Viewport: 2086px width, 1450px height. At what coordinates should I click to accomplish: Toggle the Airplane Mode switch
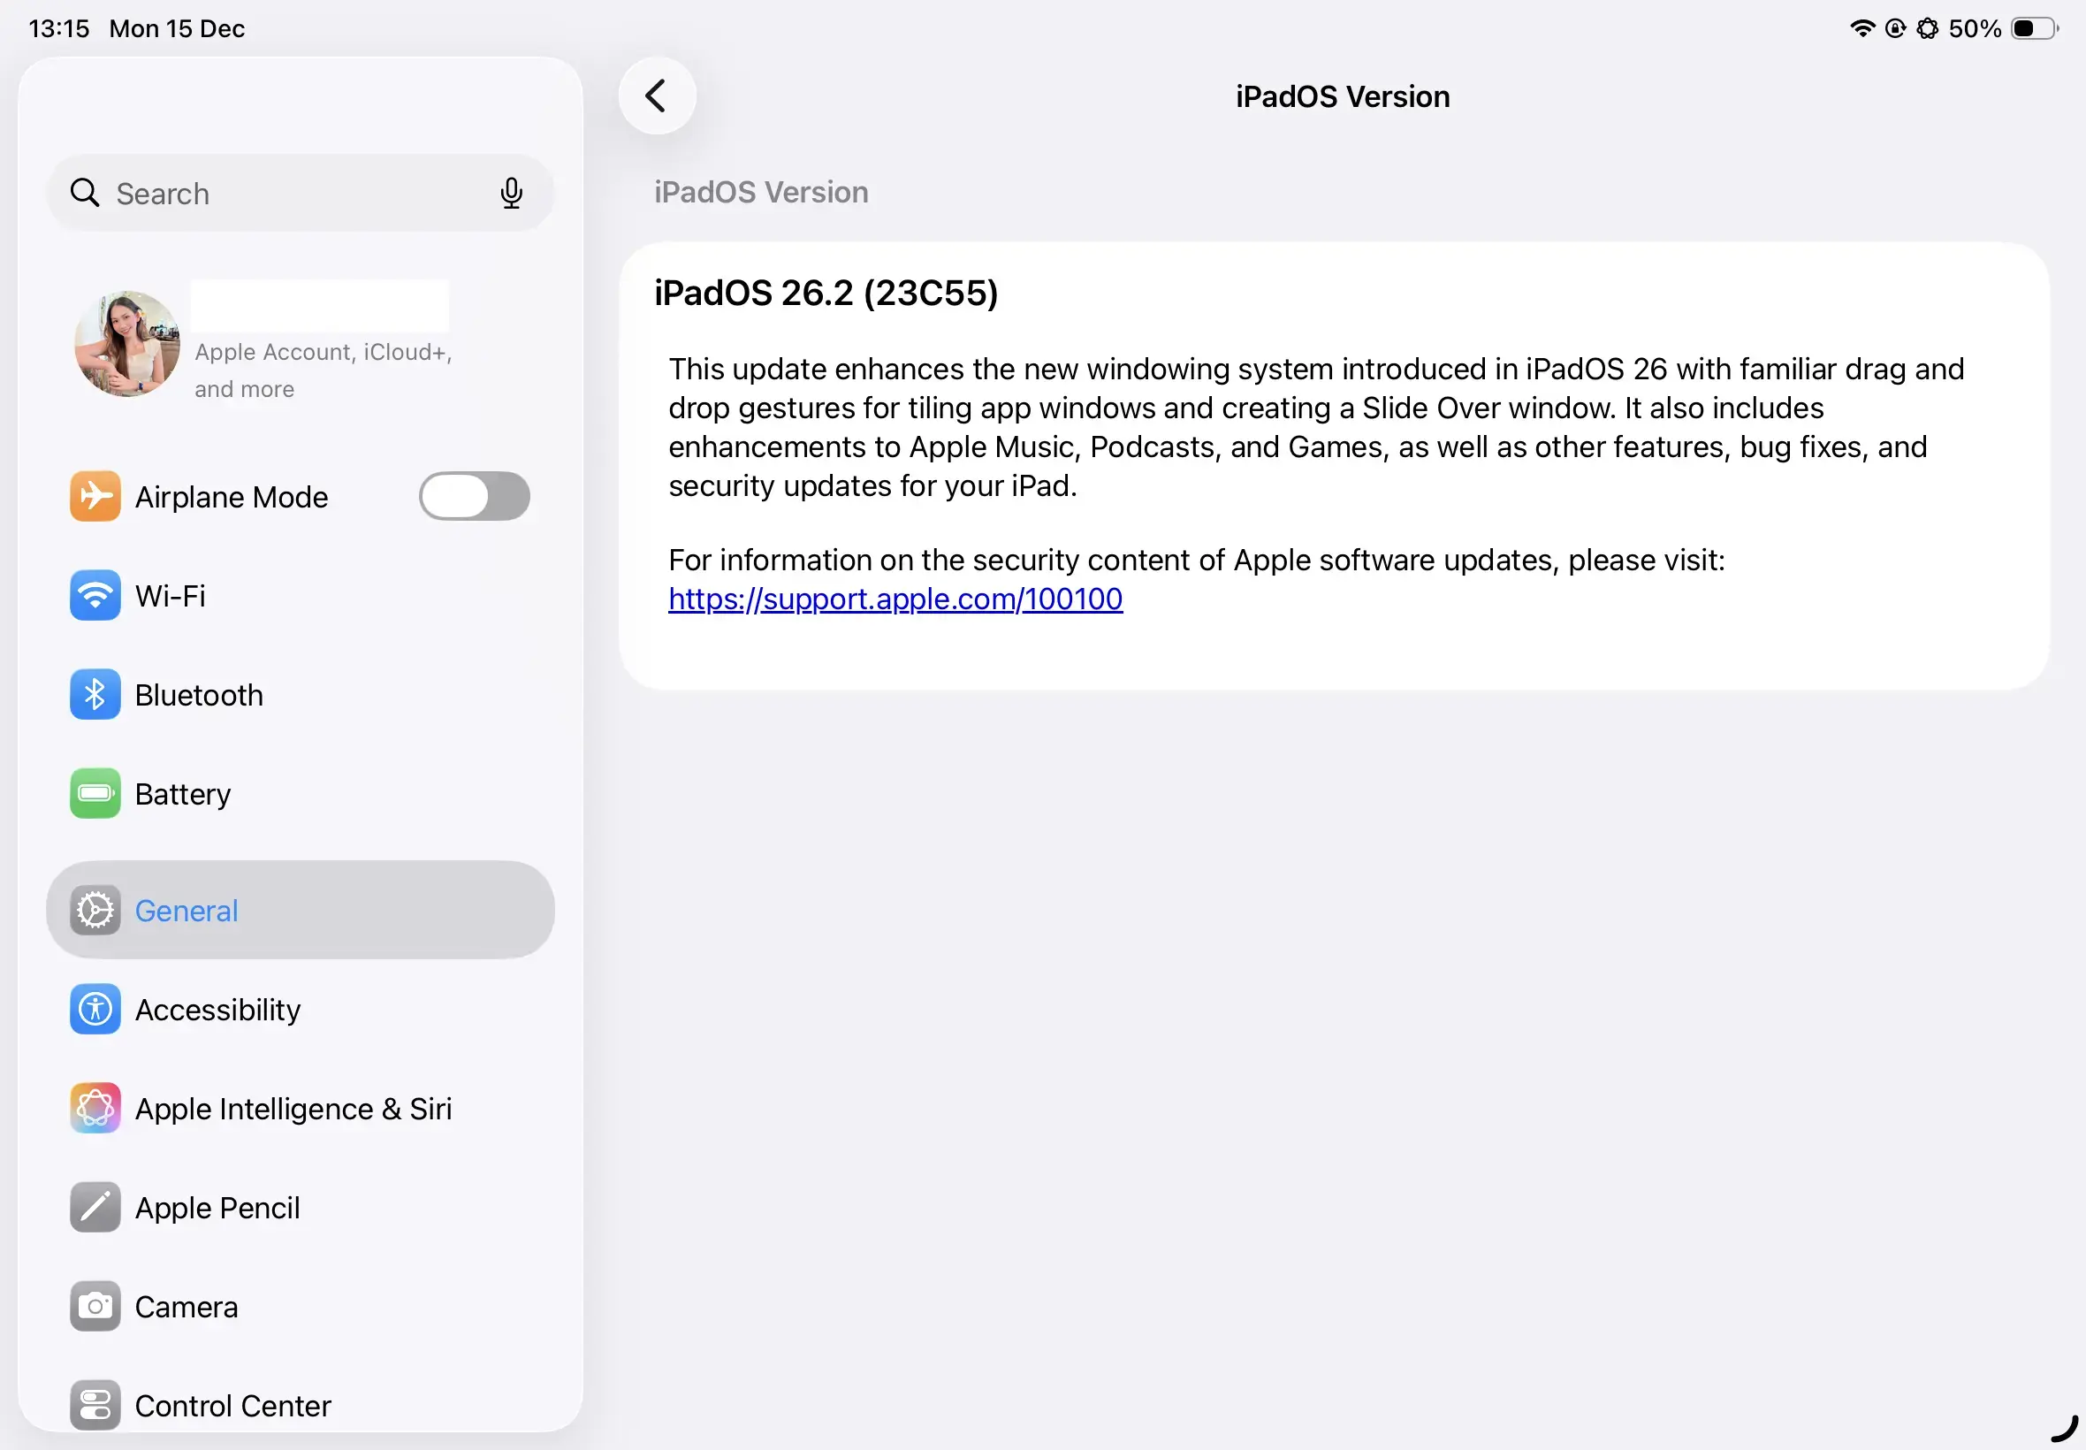tap(474, 497)
